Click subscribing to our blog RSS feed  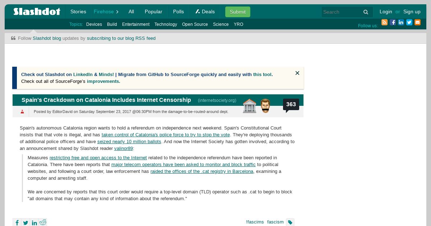[121, 38]
